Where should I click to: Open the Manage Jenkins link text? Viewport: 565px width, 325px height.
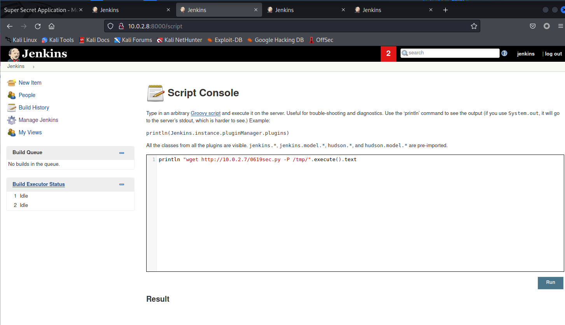coord(38,120)
